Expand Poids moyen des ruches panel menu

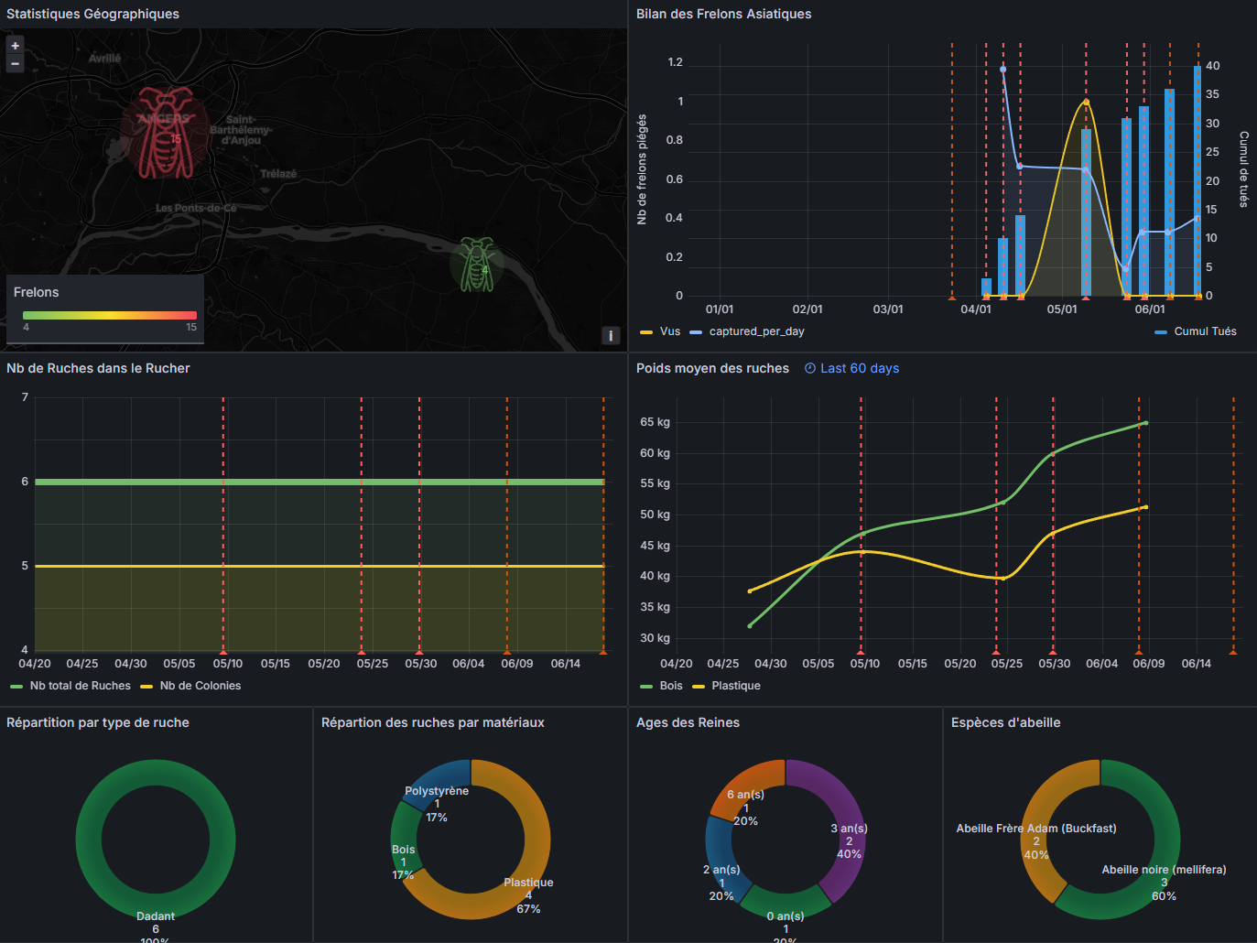pos(712,368)
